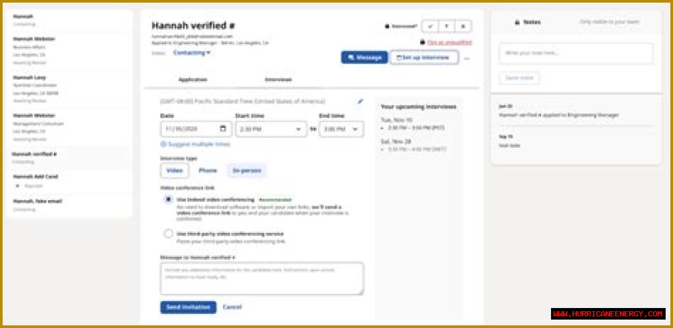This screenshot has width=673, height=328.
Task: Choose the Phone interview type
Action: point(208,170)
